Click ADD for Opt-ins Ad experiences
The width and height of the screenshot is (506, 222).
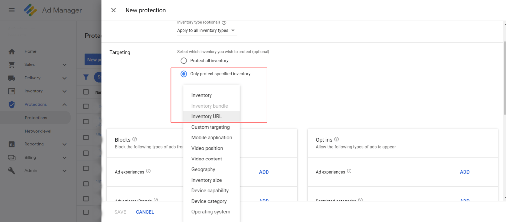tap(464, 172)
